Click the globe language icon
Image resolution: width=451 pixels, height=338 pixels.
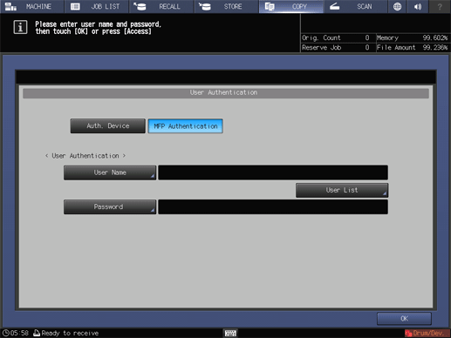click(397, 6)
